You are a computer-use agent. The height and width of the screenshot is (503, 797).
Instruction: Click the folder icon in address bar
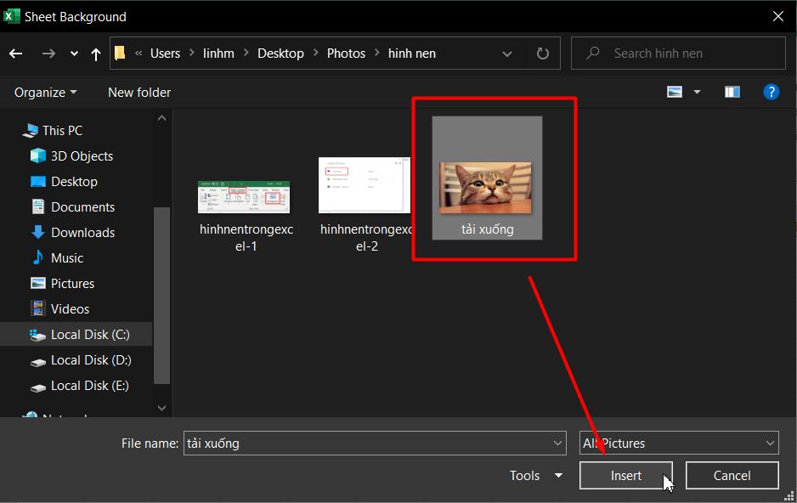pyautogui.click(x=120, y=53)
